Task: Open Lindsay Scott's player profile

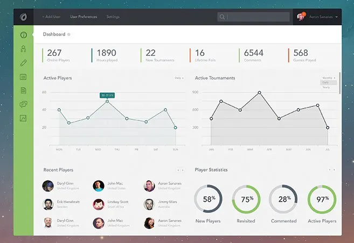Action: coord(111,204)
